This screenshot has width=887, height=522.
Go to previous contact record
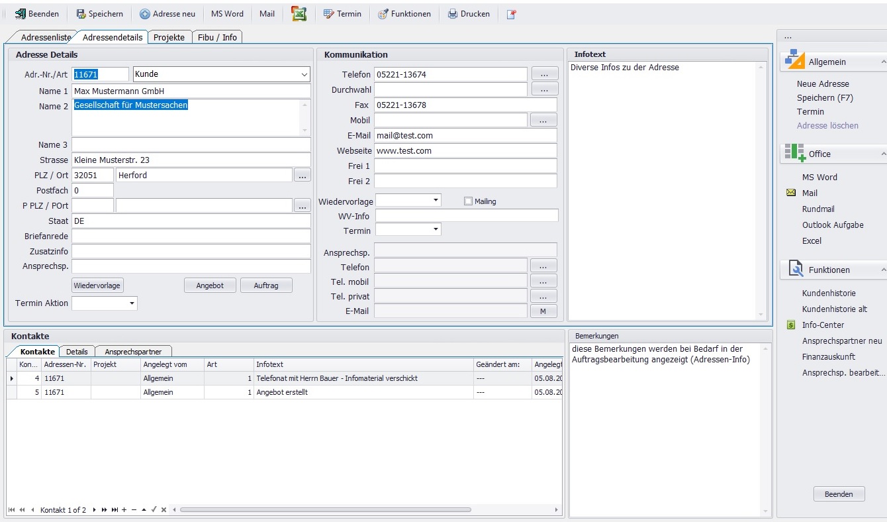coord(32,510)
